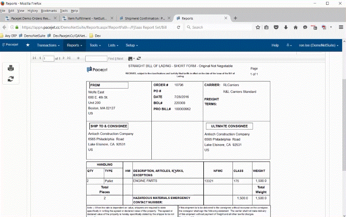The image size is (346, 217).
Task: Save page to Pocket
Action: tap(276, 27)
